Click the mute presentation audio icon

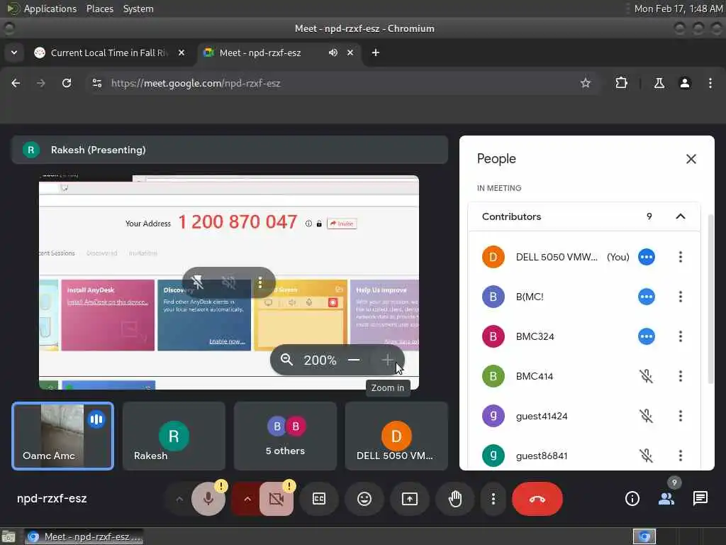[229, 282]
